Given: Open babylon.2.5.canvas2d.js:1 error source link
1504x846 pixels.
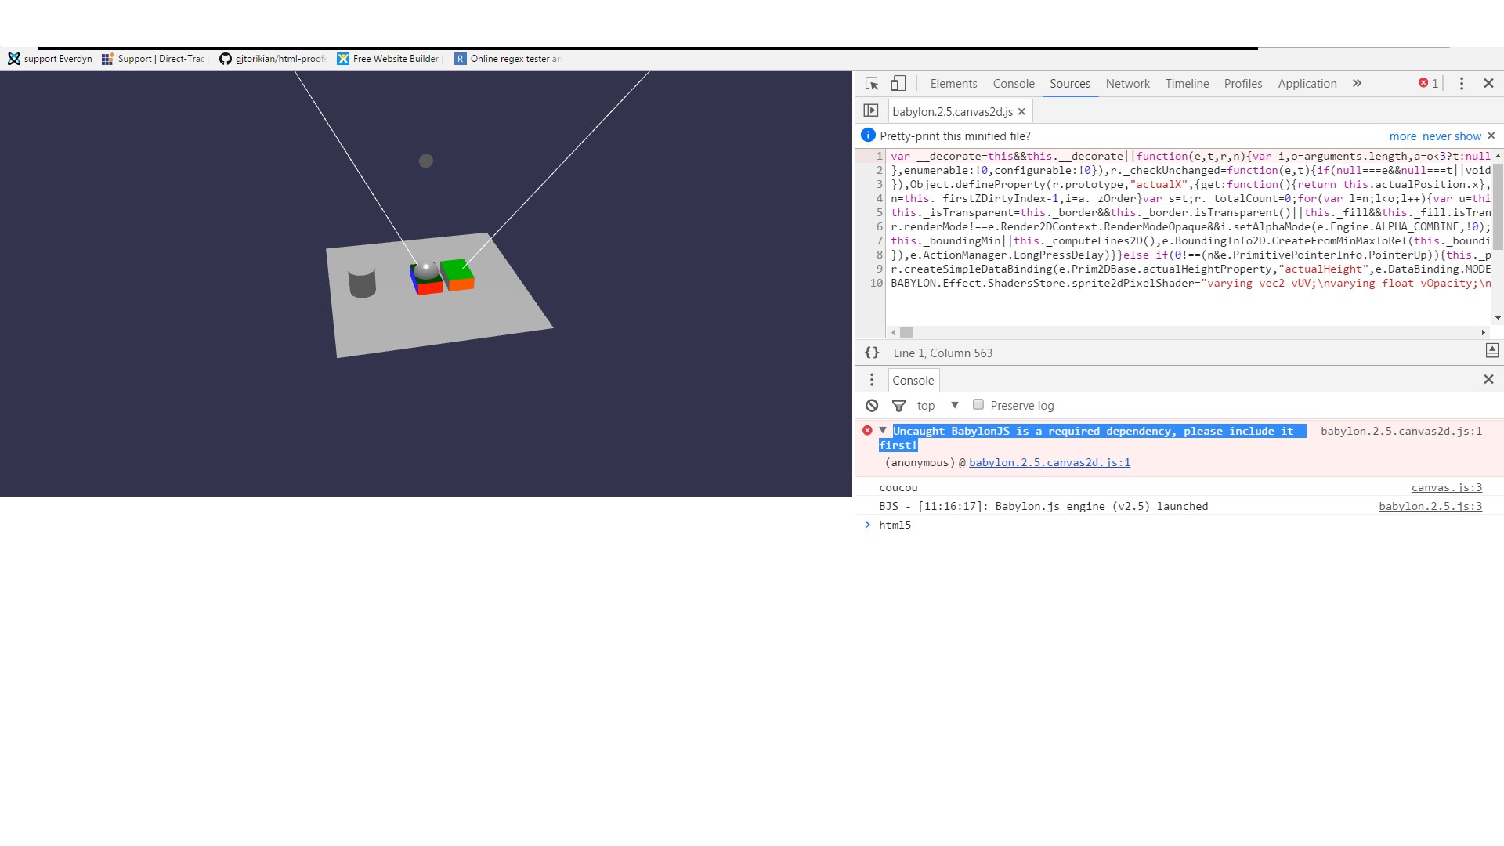Looking at the screenshot, I should tap(1401, 431).
